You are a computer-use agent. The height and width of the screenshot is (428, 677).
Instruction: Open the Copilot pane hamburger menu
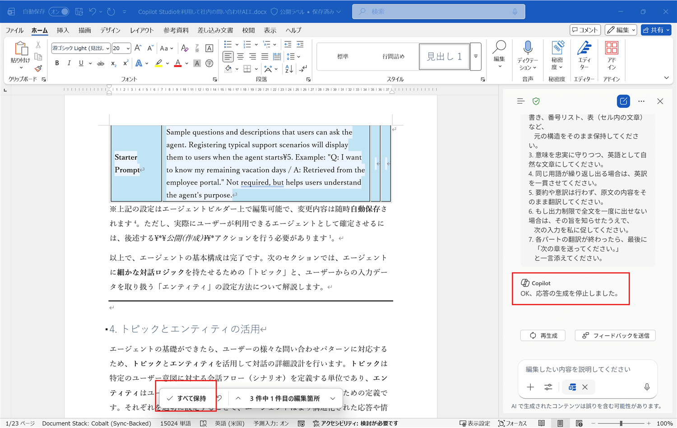pos(521,101)
